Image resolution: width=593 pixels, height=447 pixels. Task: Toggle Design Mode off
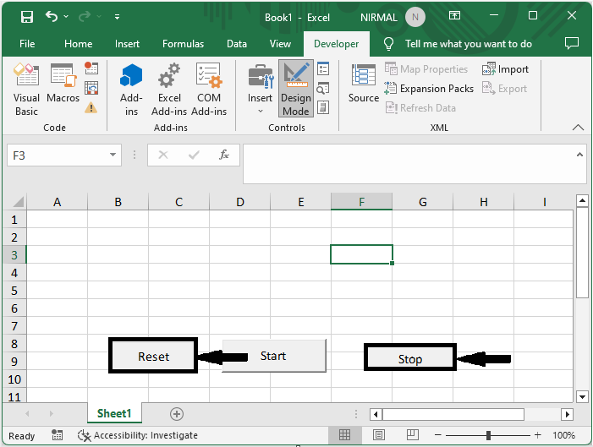click(x=296, y=89)
